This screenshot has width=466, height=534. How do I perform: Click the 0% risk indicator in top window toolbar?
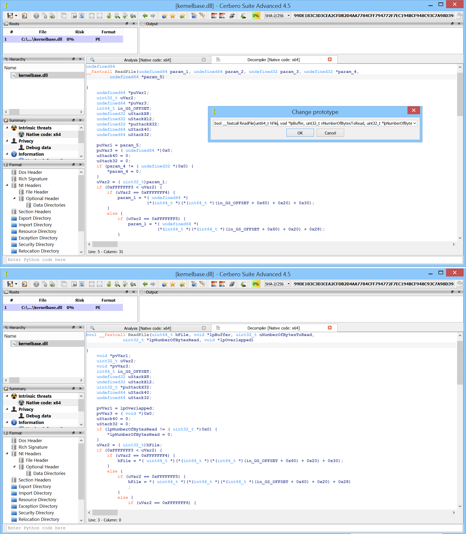point(256,16)
